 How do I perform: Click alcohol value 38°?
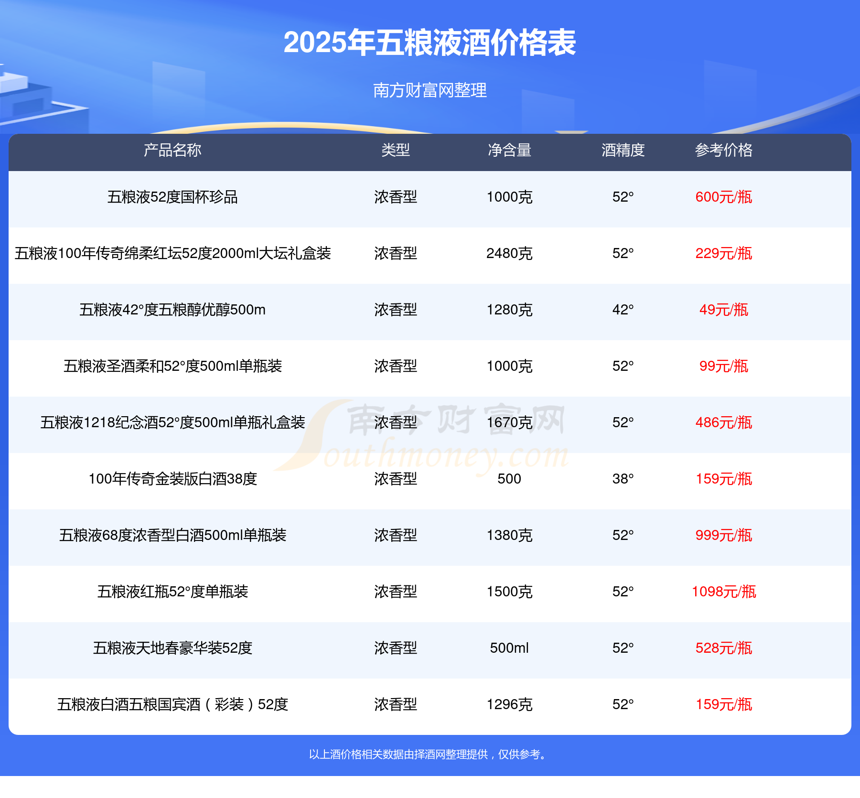tap(623, 479)
